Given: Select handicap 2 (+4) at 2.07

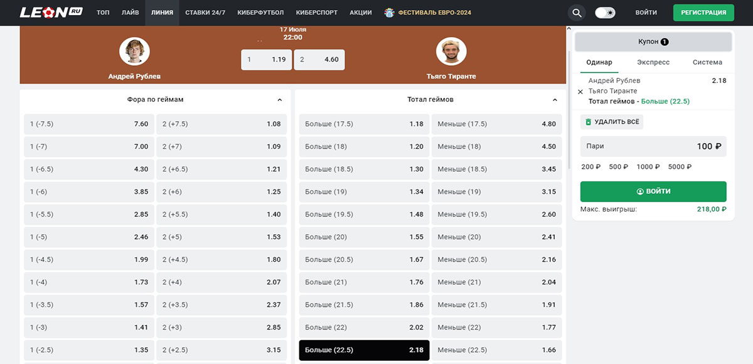Looking at the screenshot, I should (222, 282).
